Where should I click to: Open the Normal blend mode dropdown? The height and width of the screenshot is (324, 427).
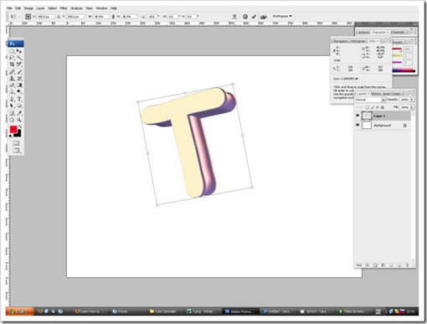[x=370, y=100]
